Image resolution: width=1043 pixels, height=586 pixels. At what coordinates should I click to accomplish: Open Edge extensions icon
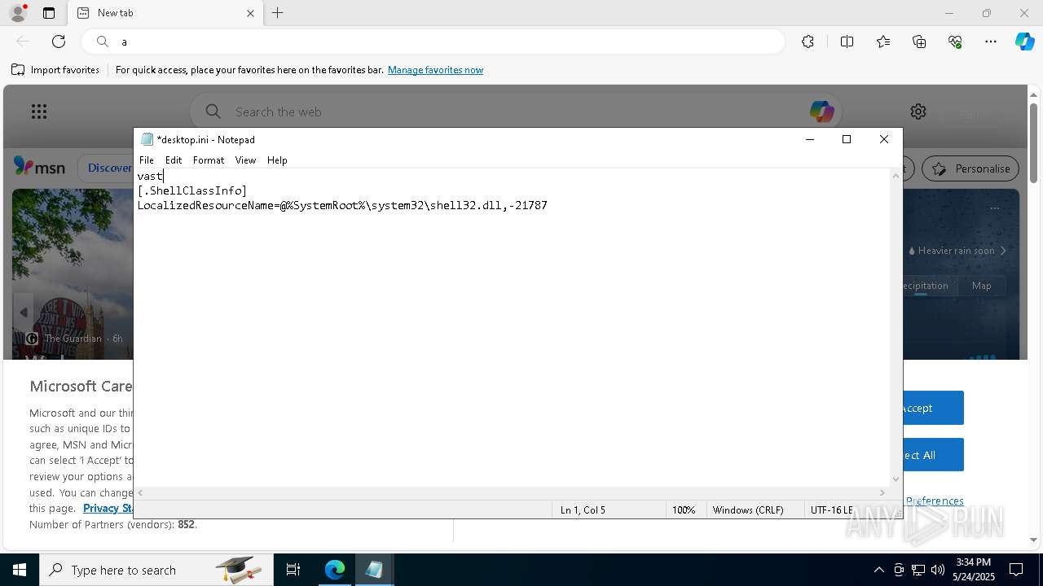pos(808,42)
